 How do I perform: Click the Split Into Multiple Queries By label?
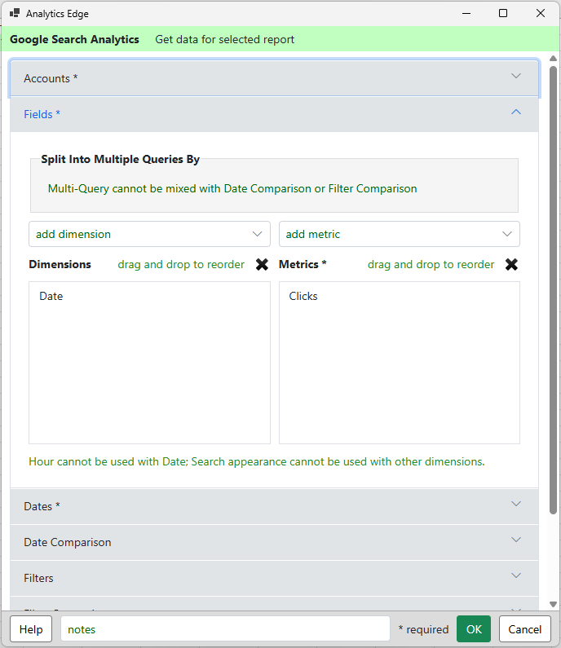pos(121,159)
